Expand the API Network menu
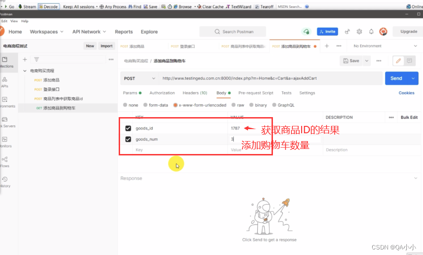Image resolution: width=423 pixels, height=255 pixels. pos(89,32)
